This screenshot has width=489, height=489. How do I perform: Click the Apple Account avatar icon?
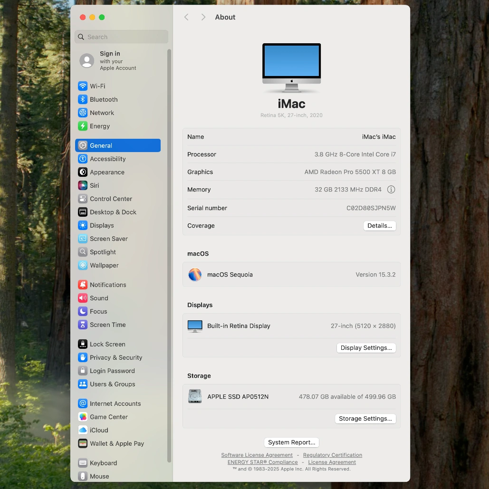point(86,61)
